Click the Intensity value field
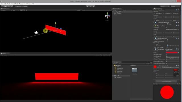Viewport: 182px width, 102px height. 173,51
